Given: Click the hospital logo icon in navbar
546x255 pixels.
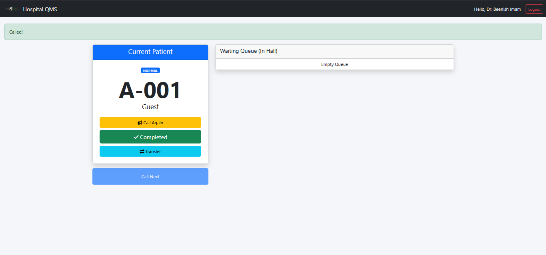Looking at the screenshot, I should [x=12, y=9].
